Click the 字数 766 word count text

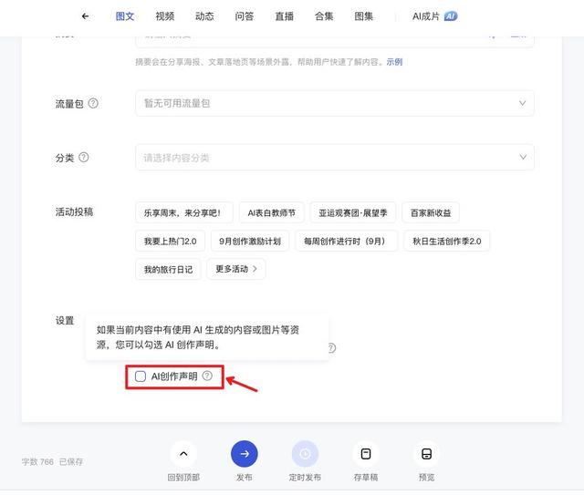click(37, 461)
